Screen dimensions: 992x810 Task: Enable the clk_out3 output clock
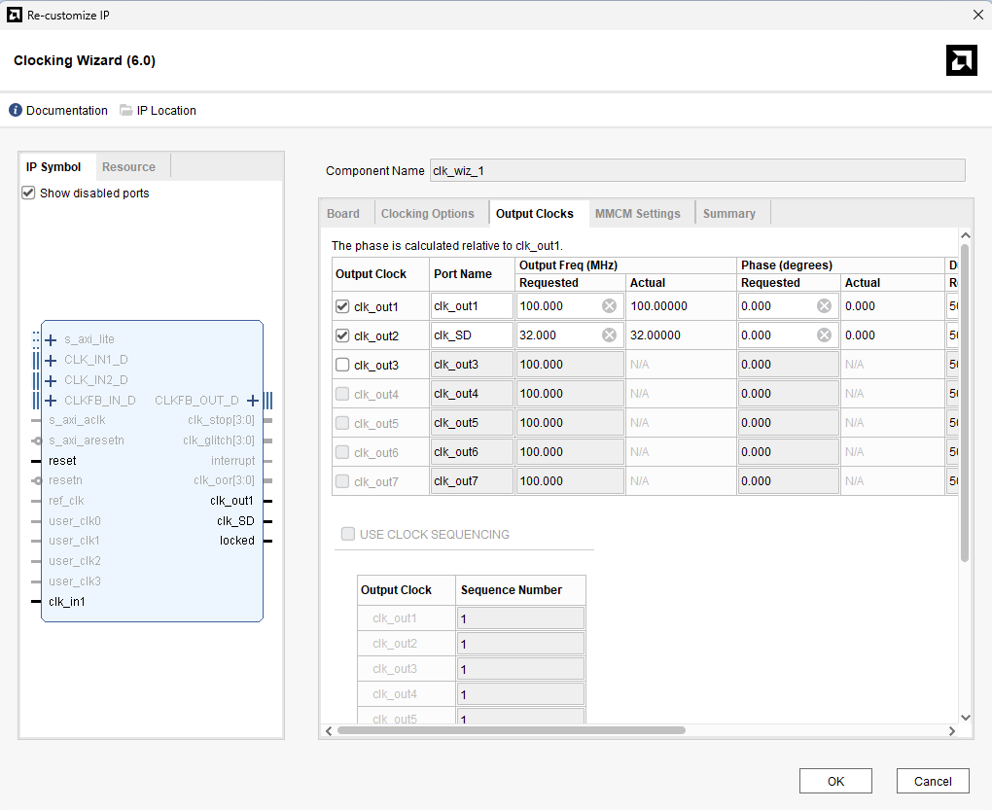[x=342, y=365]
